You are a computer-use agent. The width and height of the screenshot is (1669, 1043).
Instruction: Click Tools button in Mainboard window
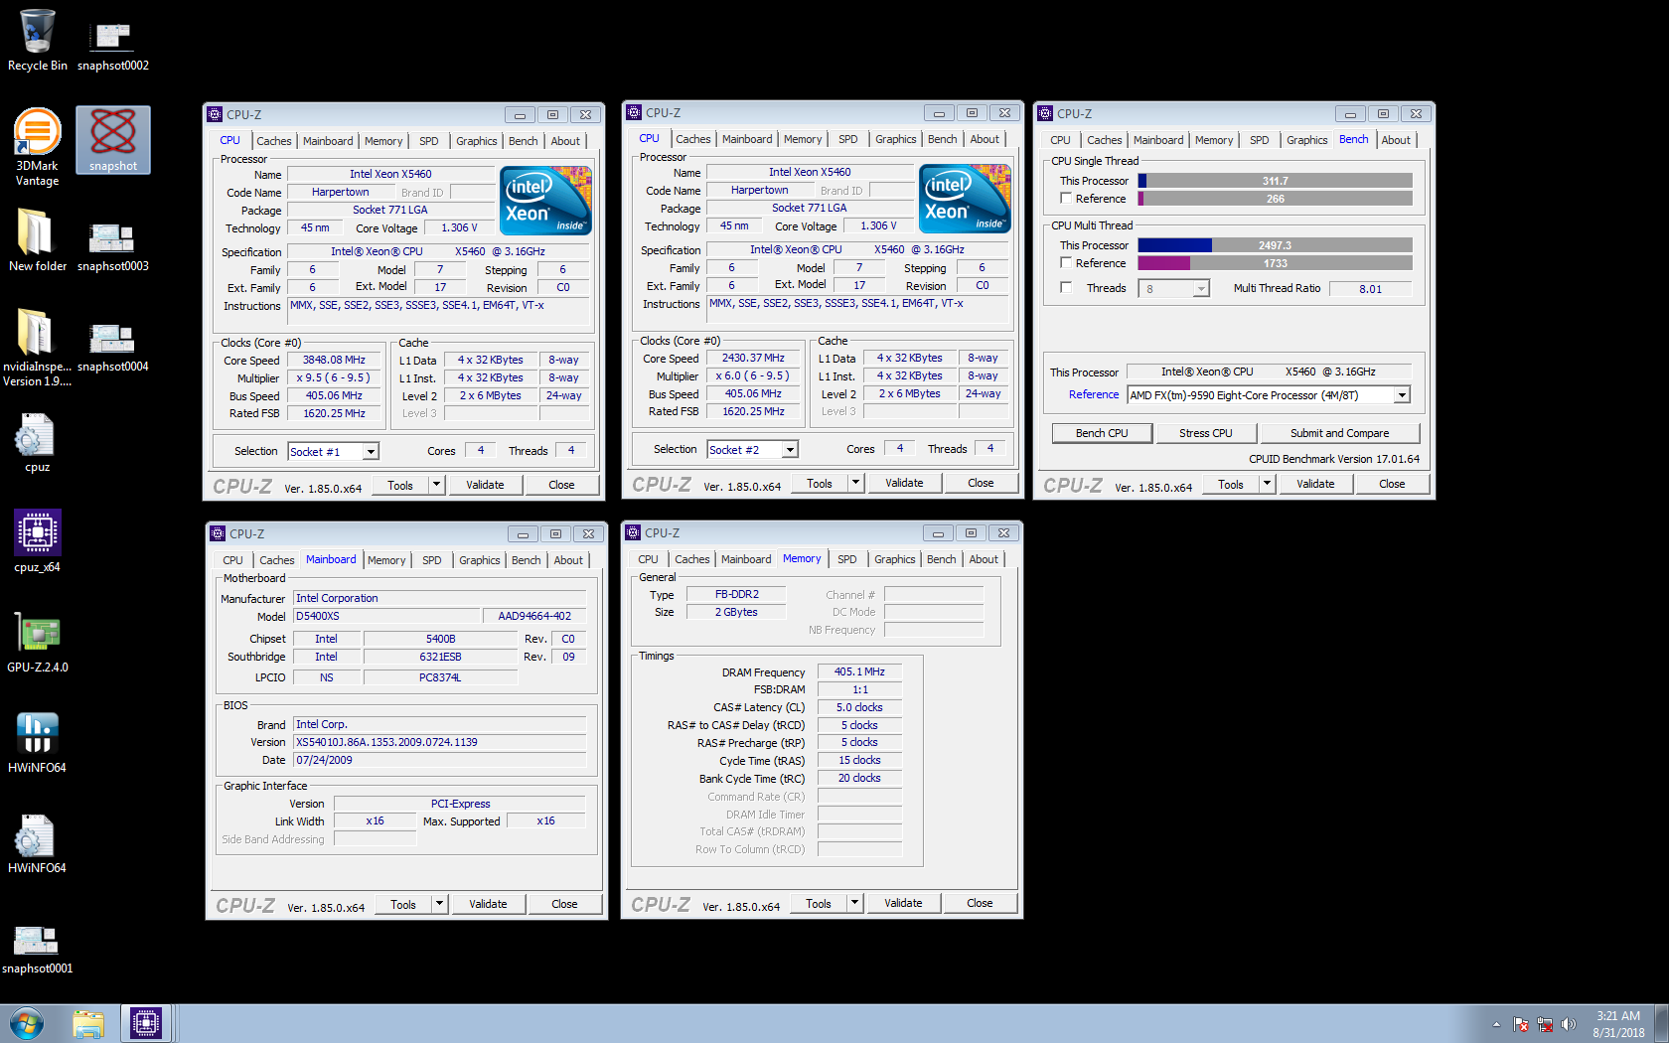pos(403,904)
